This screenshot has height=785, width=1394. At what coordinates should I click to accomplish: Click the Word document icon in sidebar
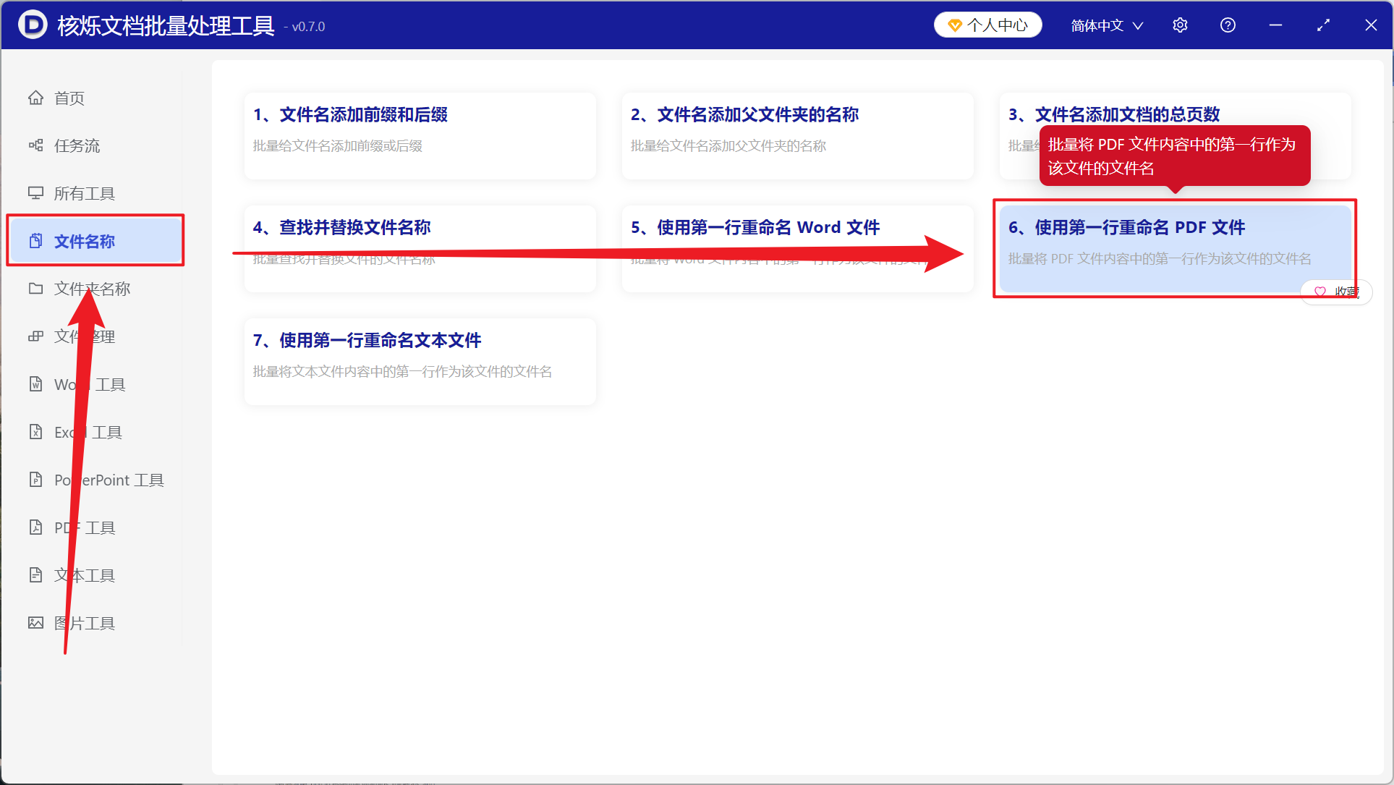(35, 384)
